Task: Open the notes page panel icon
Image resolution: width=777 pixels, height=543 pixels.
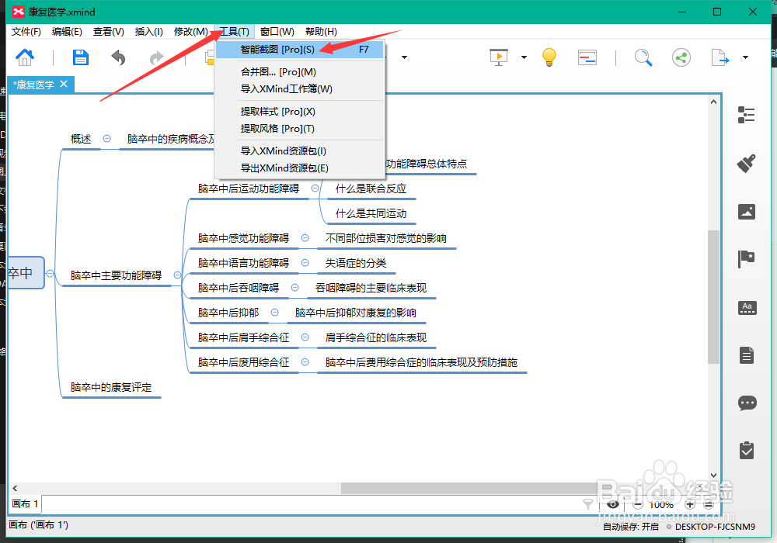Action: [747, 355]
